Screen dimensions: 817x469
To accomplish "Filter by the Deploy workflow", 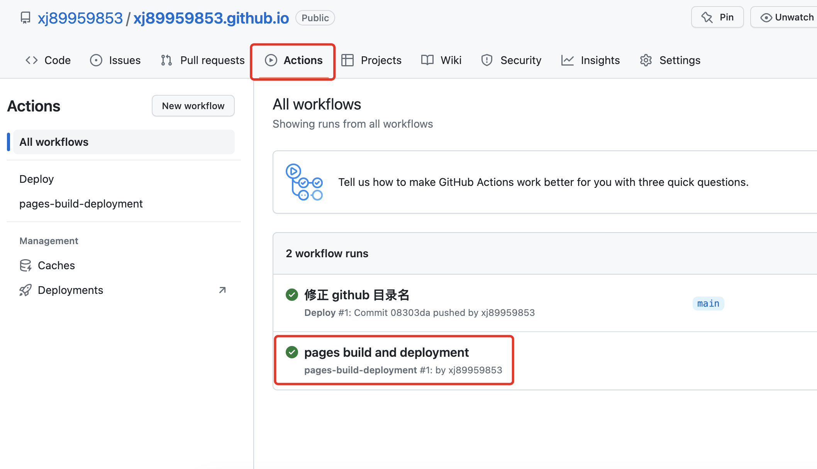I will click(37, 179).
